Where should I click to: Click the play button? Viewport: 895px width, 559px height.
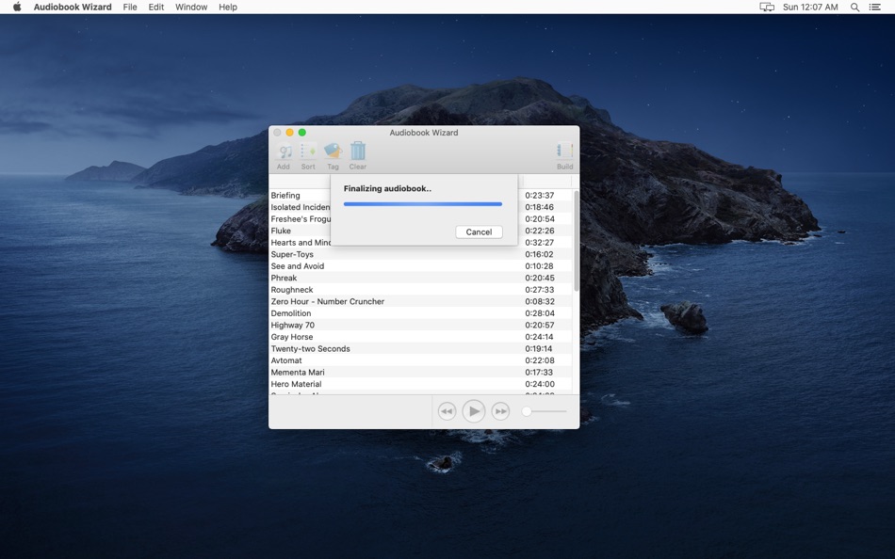474,411
